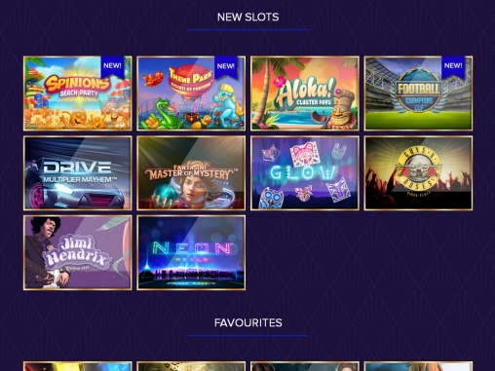Open the Glow slot game
495x371 pixels.
coord(305,173)
